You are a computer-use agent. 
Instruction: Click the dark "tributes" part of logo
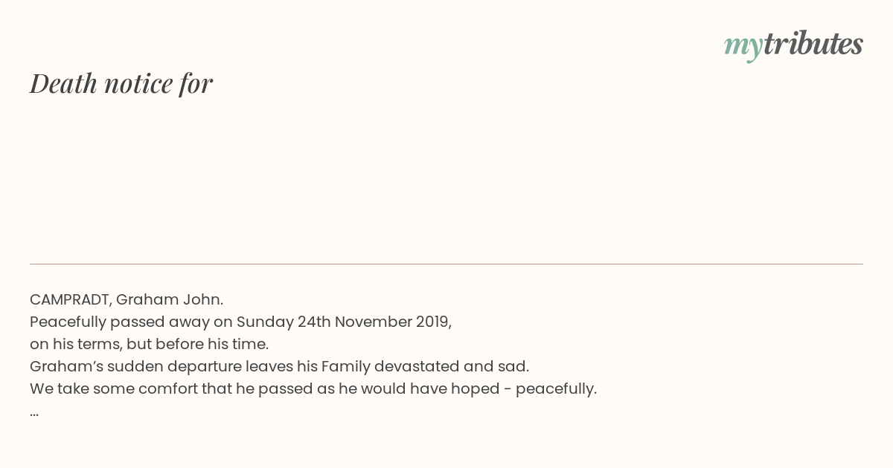coord(813,43)
